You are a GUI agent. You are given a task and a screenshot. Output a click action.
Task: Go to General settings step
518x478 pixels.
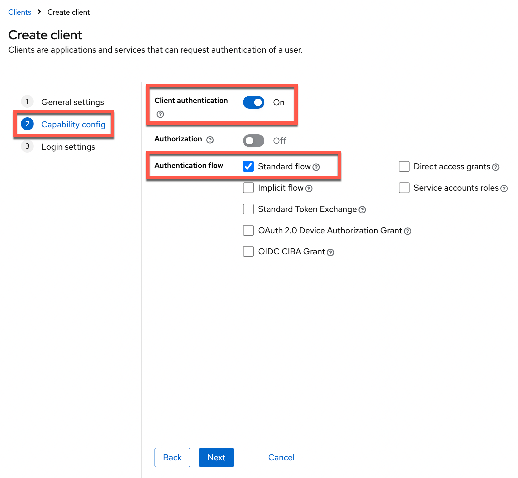tap(72, 102)
